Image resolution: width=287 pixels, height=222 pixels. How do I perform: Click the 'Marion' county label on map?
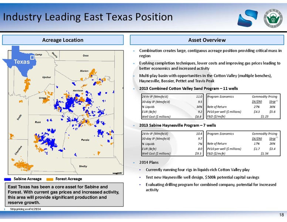[x=84, y=71]
